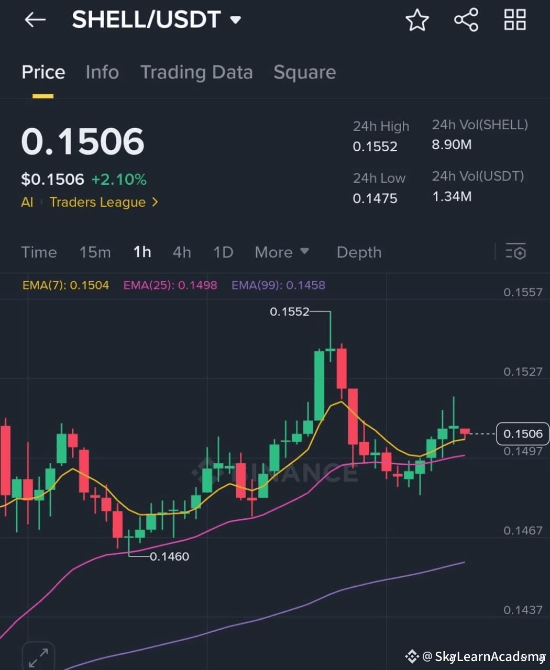This screenshot has width=550, height=670.
Task: Open the Square tab
Action: coord(304,72)
